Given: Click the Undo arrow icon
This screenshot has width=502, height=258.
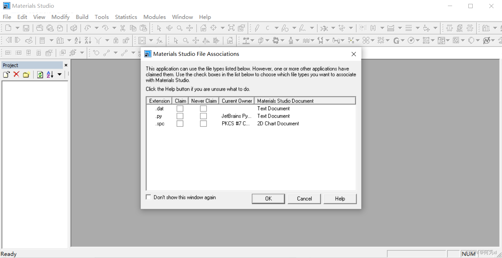Looking at the screenshot, I should tap(87, 28).
